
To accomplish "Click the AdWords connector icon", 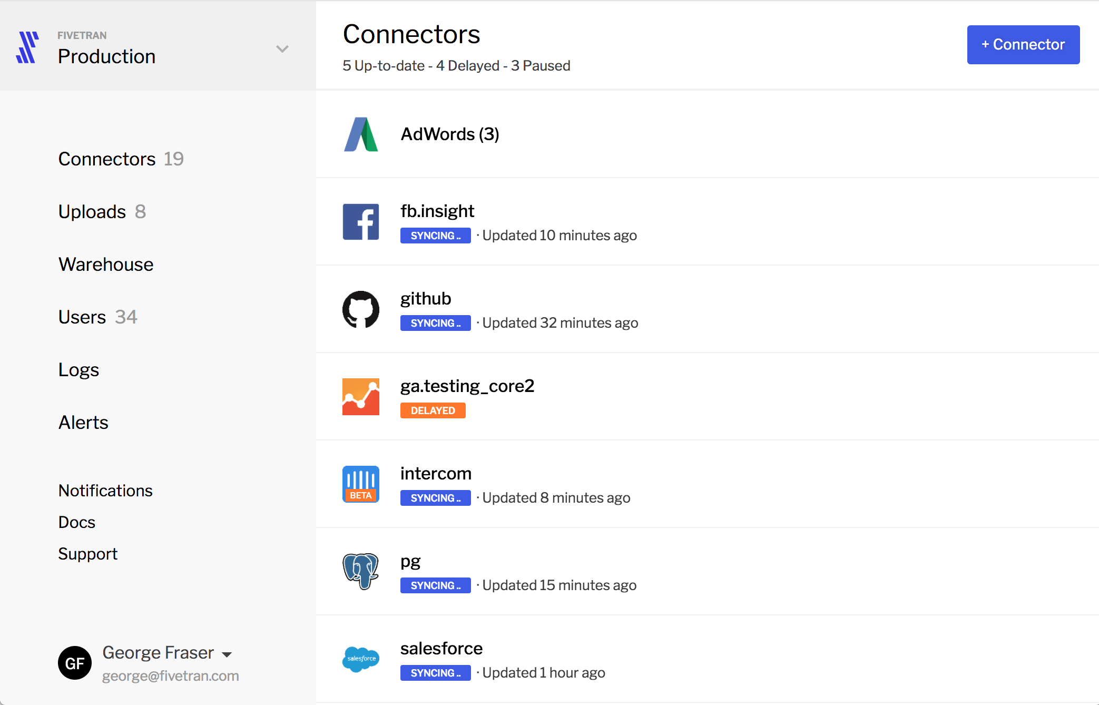I will (361, 133).
